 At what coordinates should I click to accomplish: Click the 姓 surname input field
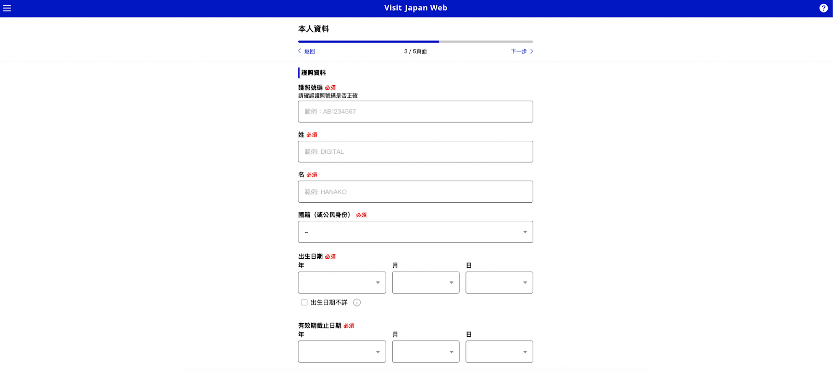415,152
